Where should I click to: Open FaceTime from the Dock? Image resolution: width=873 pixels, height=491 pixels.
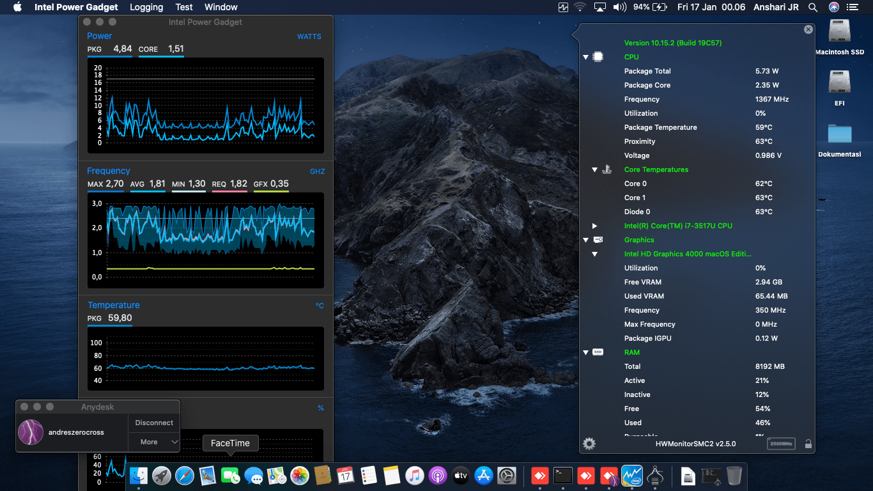[230, 476]
